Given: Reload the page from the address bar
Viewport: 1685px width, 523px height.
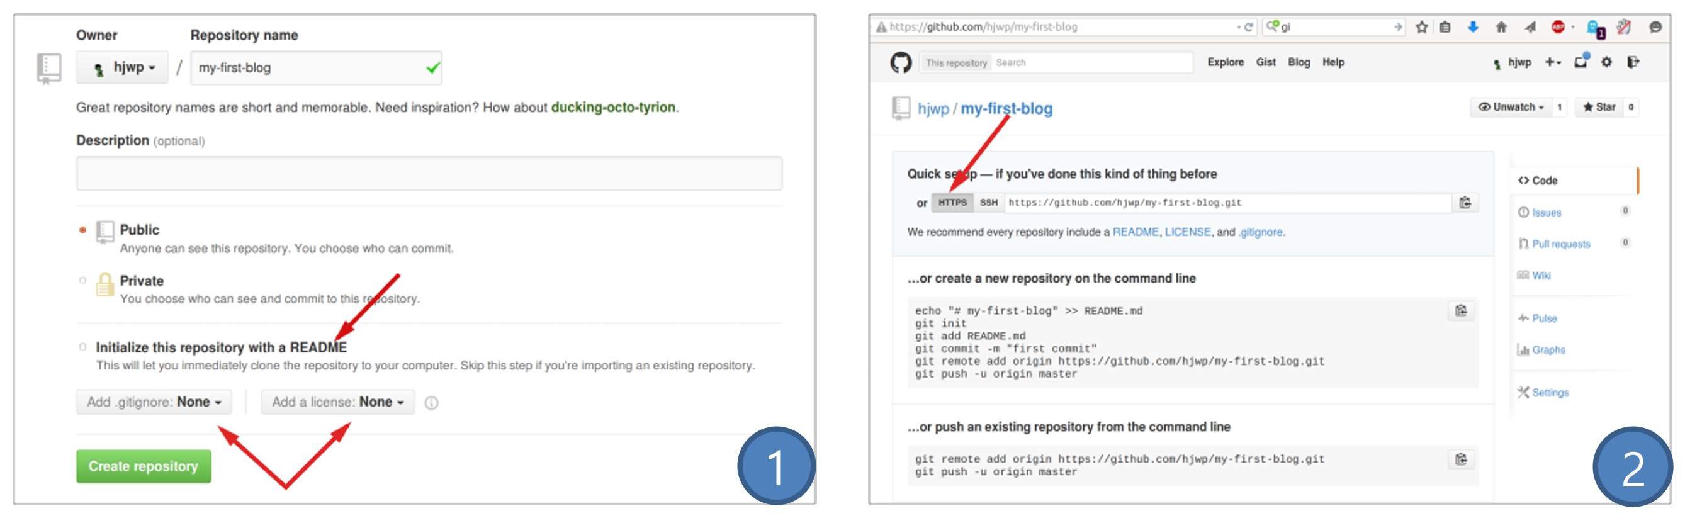Looking at the screenshot, I should pos(1248,27).
